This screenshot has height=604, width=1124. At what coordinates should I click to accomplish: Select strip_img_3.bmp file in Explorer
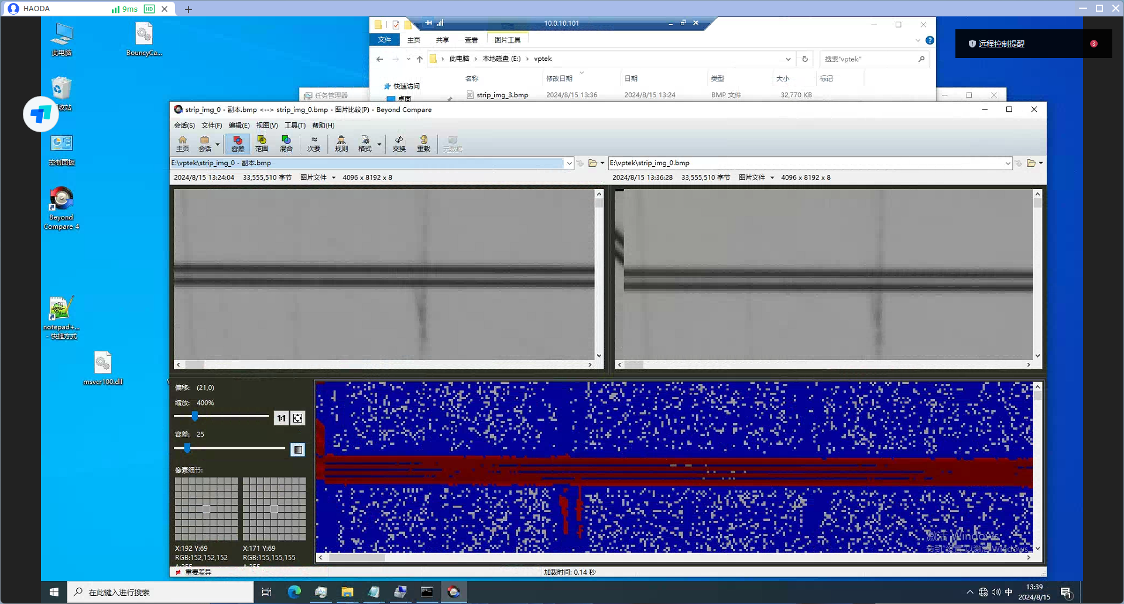502,95
